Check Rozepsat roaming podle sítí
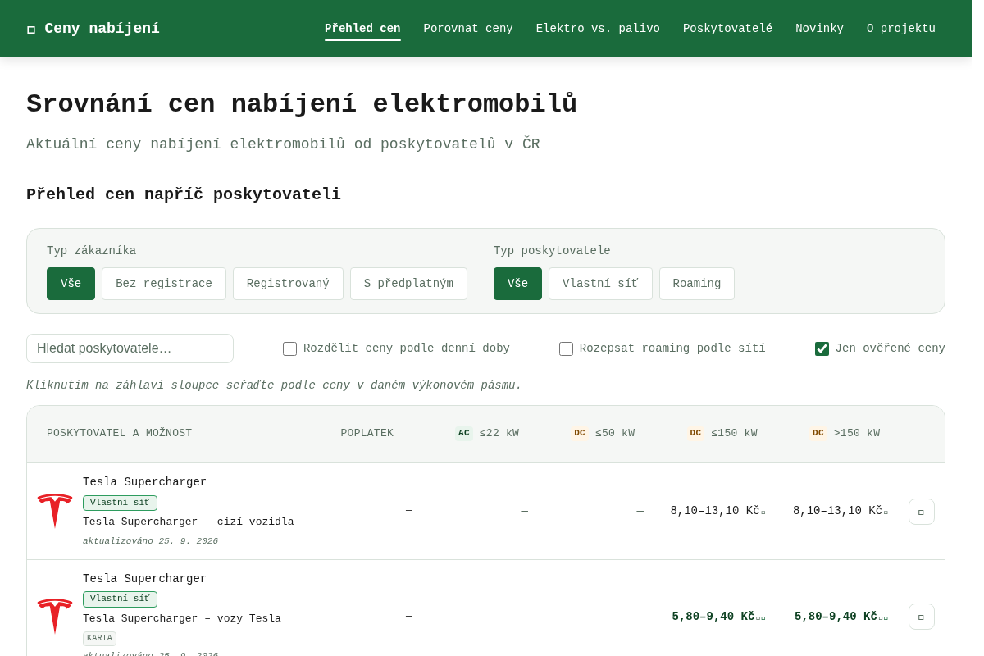This screenshot has height=656, width=984. 567,348
